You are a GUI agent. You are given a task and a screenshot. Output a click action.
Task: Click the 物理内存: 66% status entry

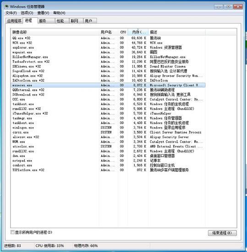86,246
